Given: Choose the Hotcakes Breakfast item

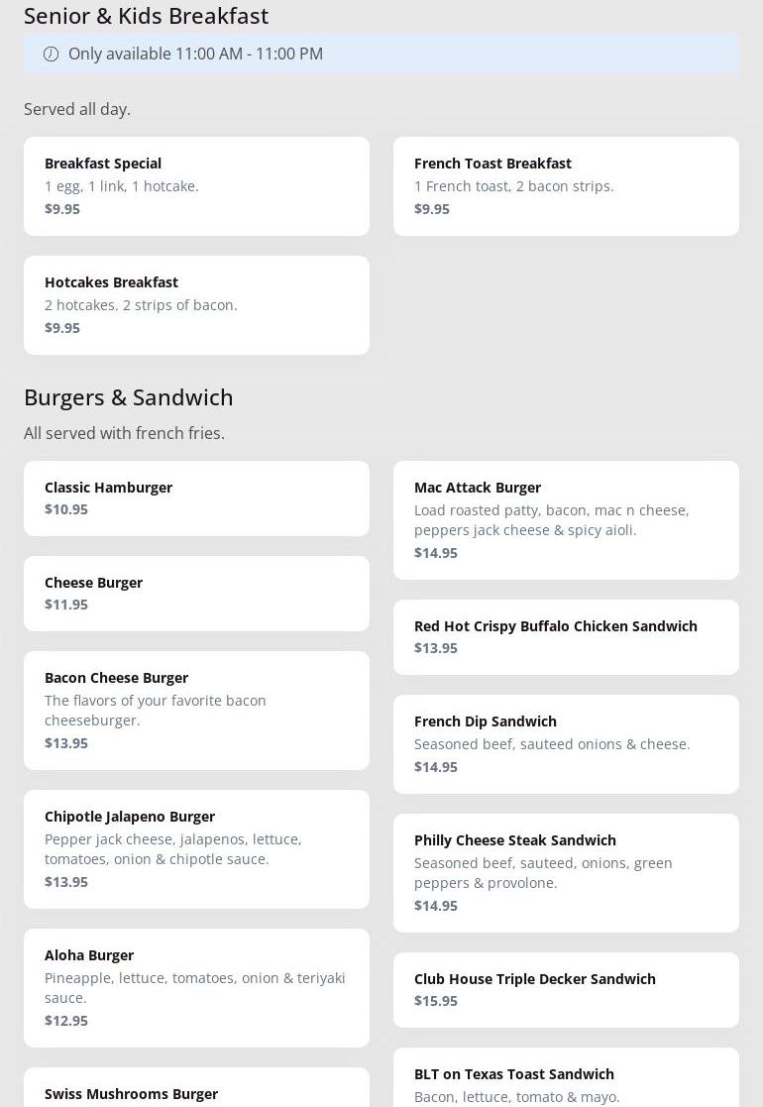Looking at the screenshot, I should pos(196,305).
